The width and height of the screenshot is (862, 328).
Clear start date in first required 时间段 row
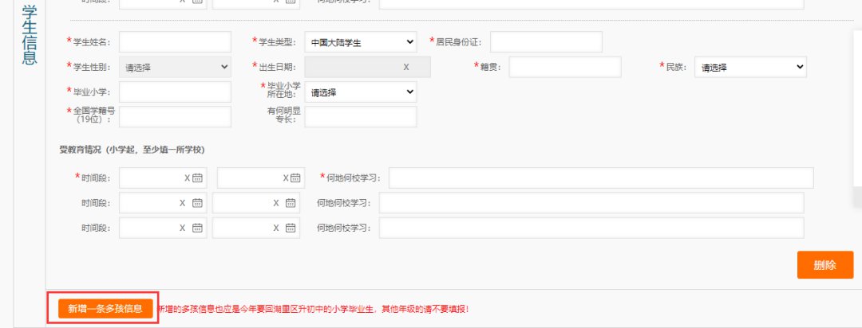[187, 178]
